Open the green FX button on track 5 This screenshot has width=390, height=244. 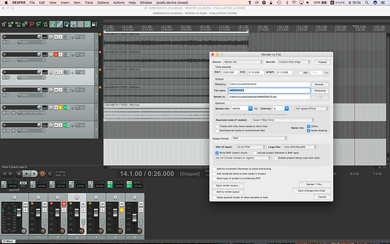click(x=66, y=108)
